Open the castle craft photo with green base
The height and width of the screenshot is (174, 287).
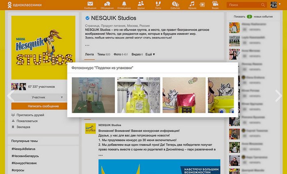(x=93, y=95)
